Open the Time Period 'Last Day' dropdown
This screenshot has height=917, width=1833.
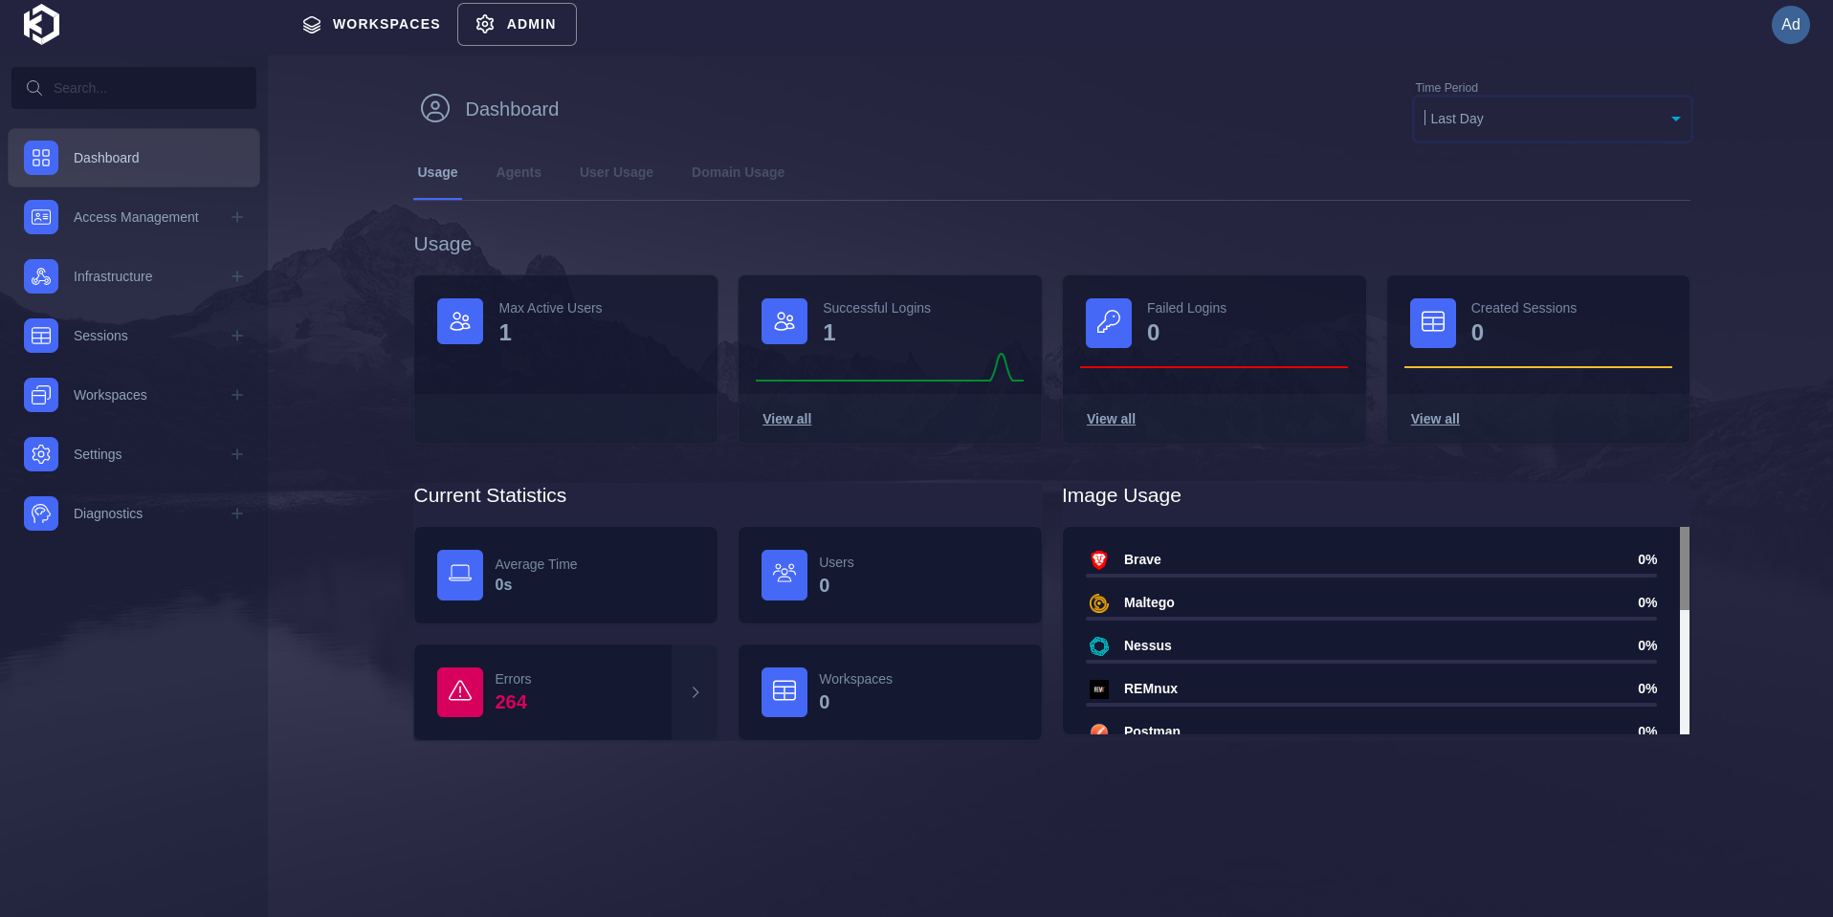(1552, 119)
